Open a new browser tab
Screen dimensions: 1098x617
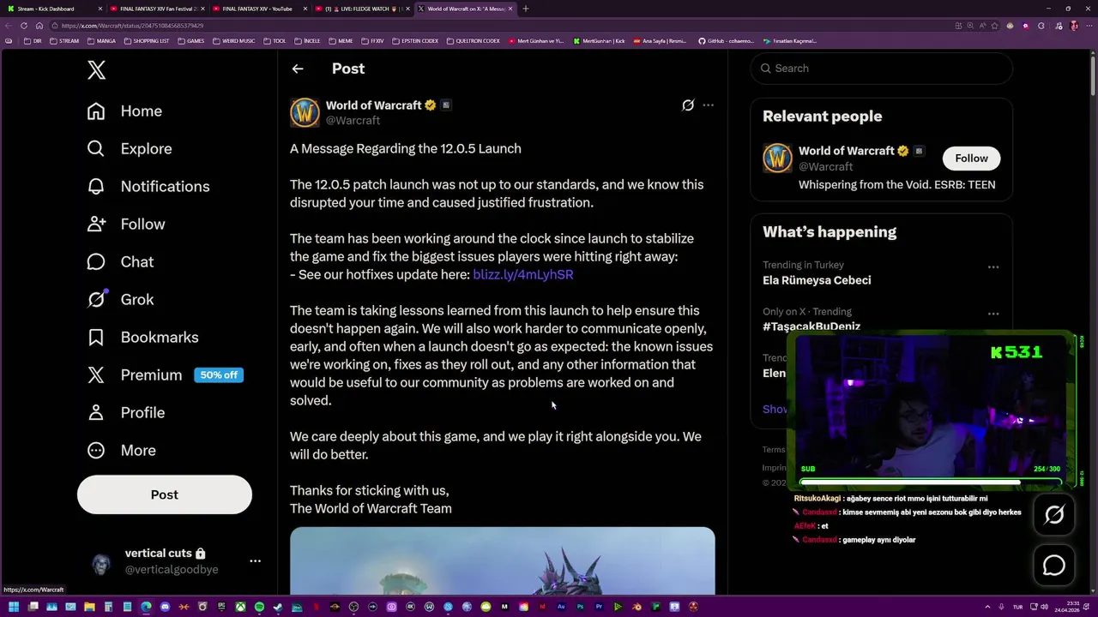pyautogui.click(x=526, y=9)
